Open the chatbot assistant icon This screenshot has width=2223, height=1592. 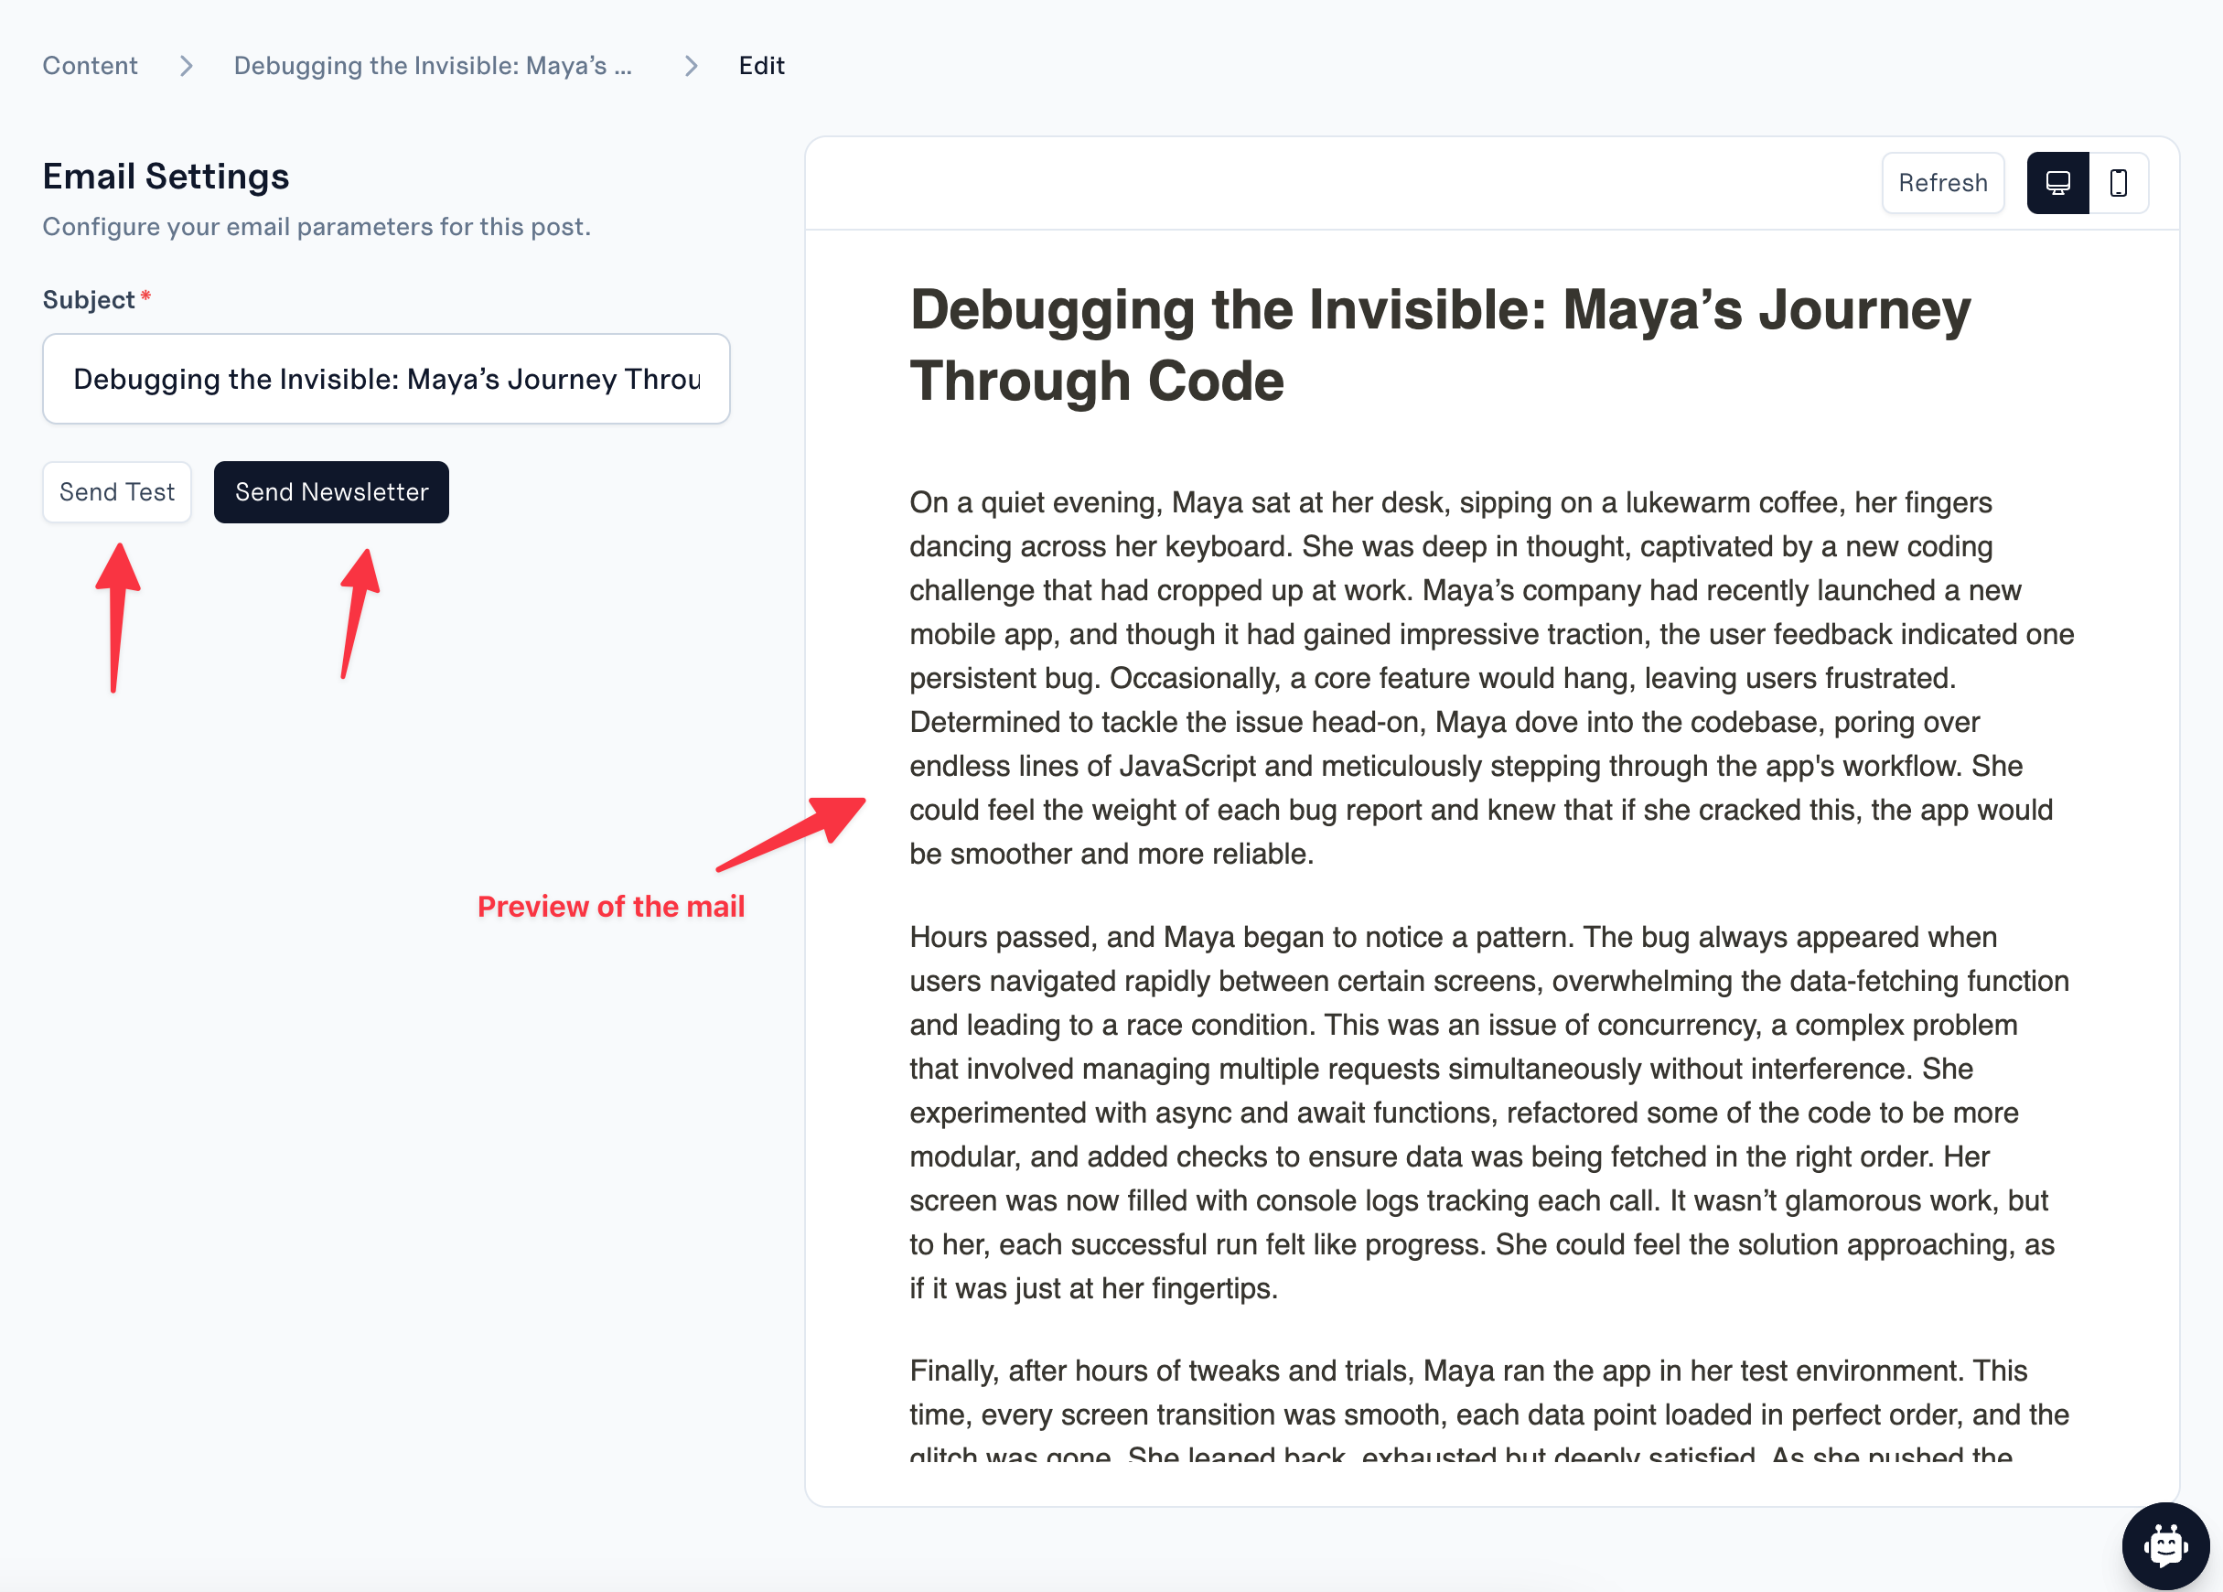[x=2164, y=1546]
